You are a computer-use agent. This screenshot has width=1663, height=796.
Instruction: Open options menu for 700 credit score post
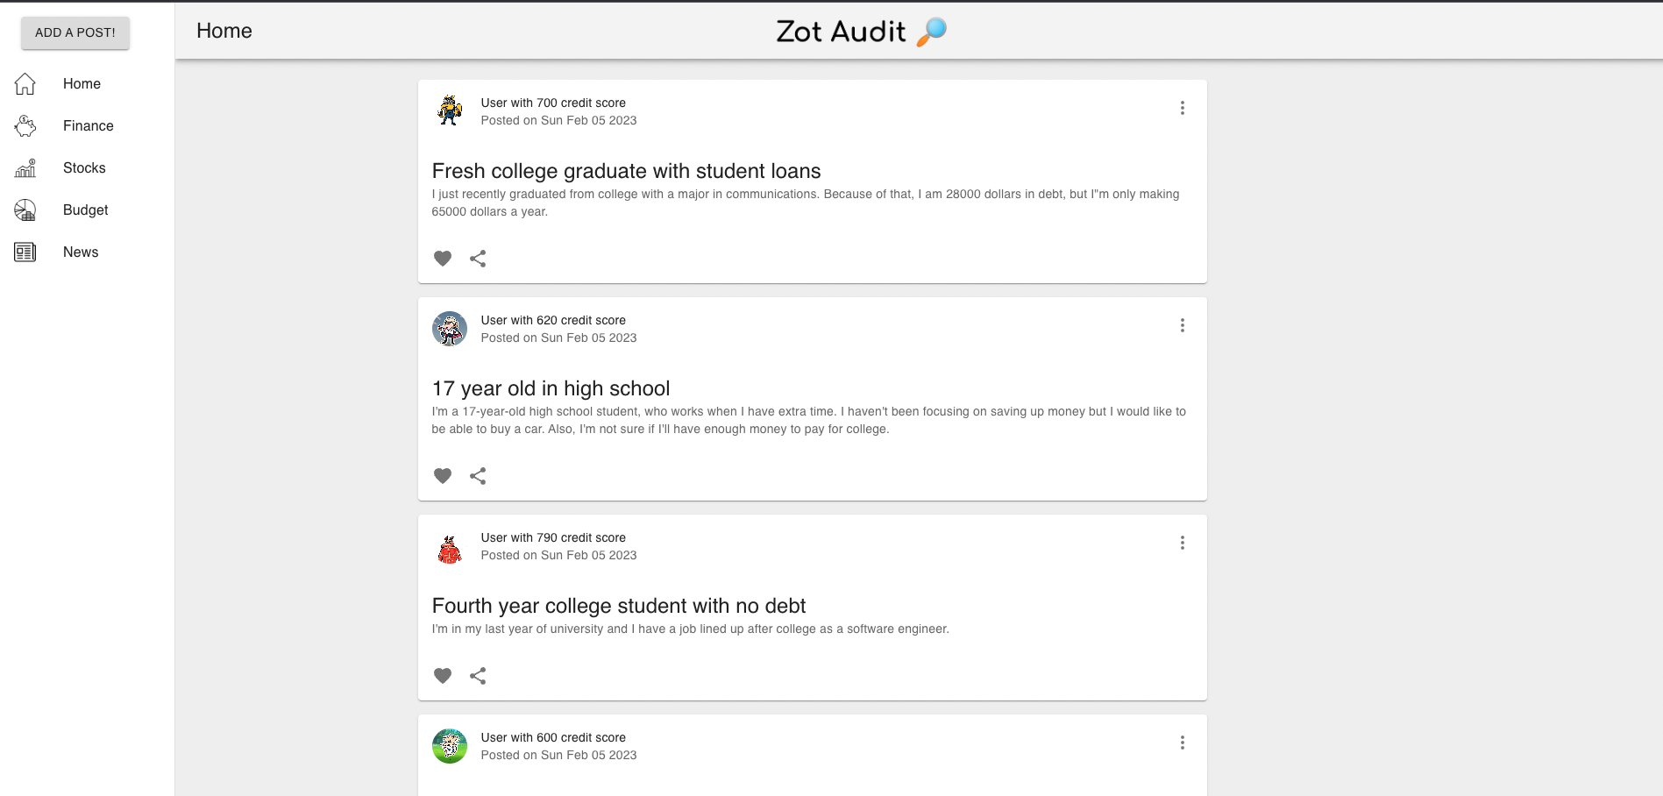coord(1182,108)
